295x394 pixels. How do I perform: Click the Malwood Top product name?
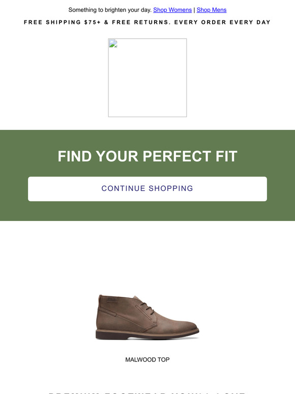pyautogui.click(x=147, y=359)
